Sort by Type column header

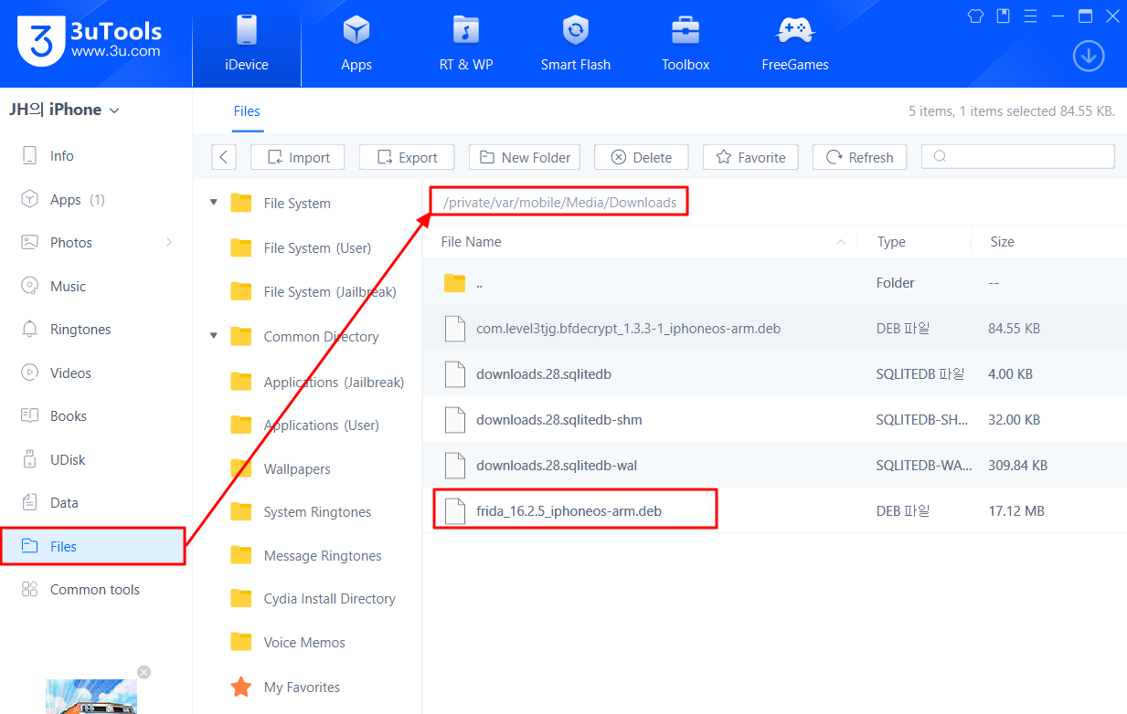pyautogui.click(x=891, y=242)
